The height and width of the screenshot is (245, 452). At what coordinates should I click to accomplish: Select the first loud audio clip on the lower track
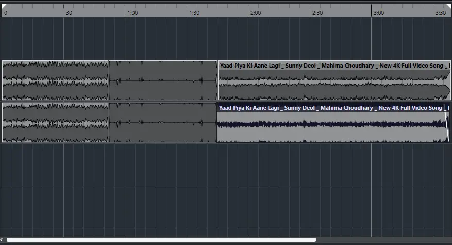click(55, 122)
